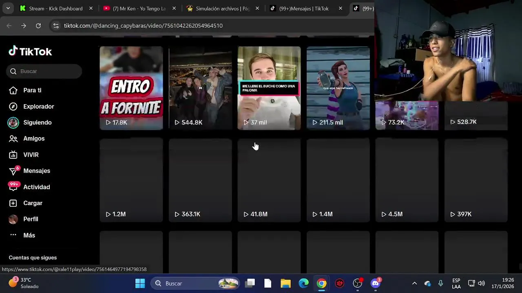The height and width of the screenshot is (293, 522).
Task: Open Microsoft Edge from the taskbar
Action: click(304, 283)
